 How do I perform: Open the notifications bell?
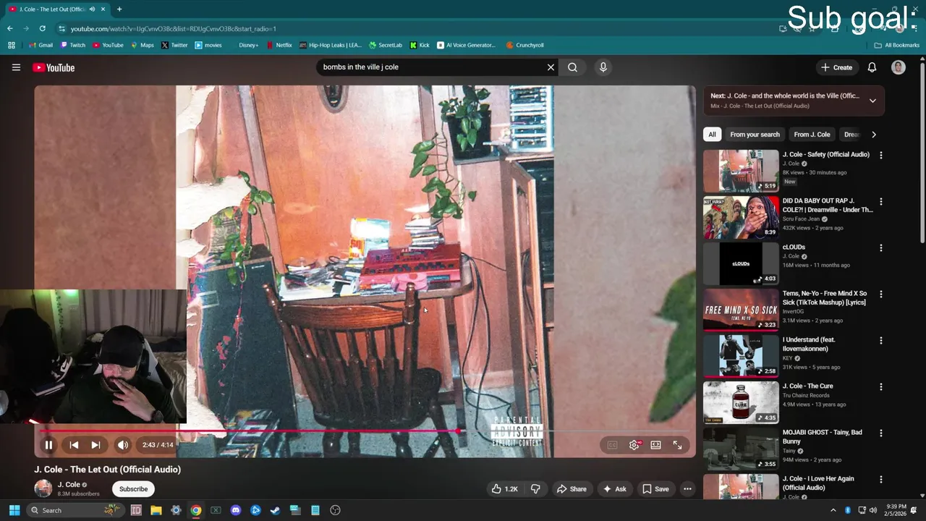pos(872,67)
